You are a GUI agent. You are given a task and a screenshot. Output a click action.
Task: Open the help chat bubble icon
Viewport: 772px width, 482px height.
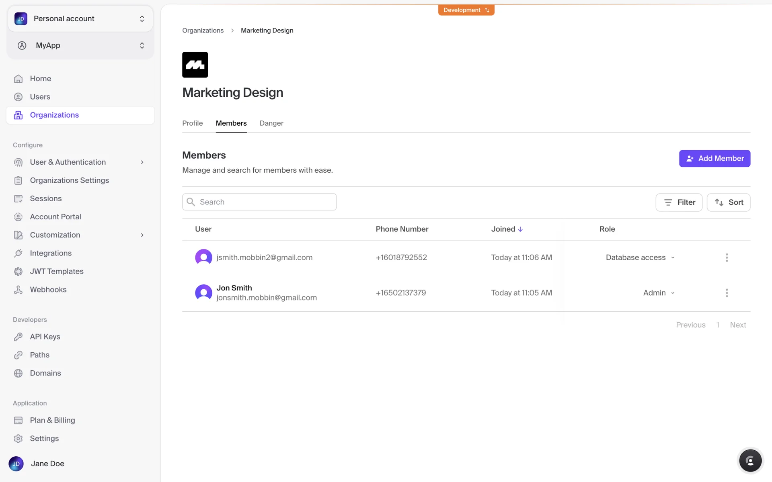pyautogui.click(x=750, y=461)
